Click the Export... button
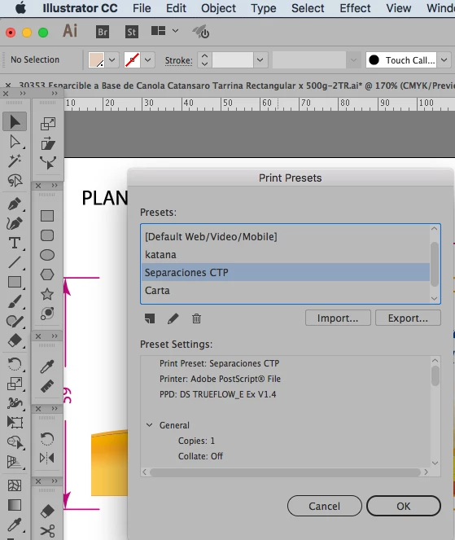The image size is (455, 540). pos(408,318)
